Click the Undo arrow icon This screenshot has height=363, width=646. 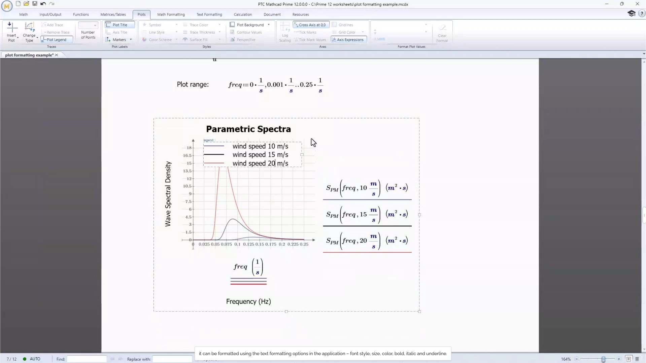point(43,4)
